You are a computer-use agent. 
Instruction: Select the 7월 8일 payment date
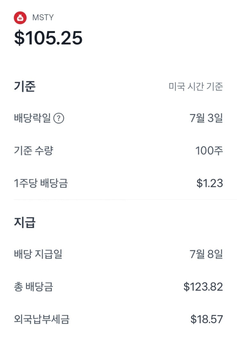206,254
